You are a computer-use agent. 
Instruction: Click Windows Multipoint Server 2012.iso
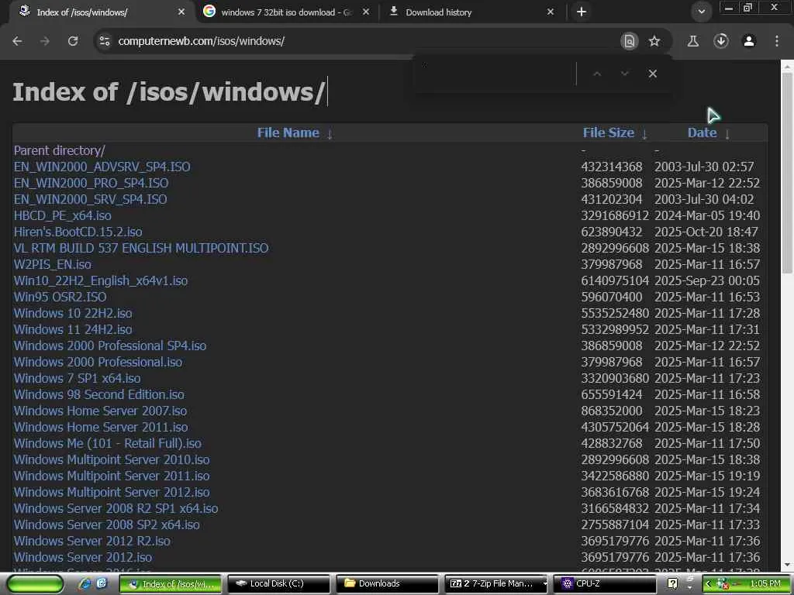(112, 492)
